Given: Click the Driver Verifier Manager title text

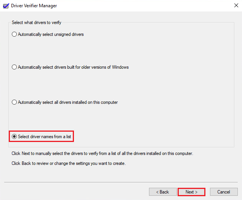Looking at the screenshot, I should (34, 6).
